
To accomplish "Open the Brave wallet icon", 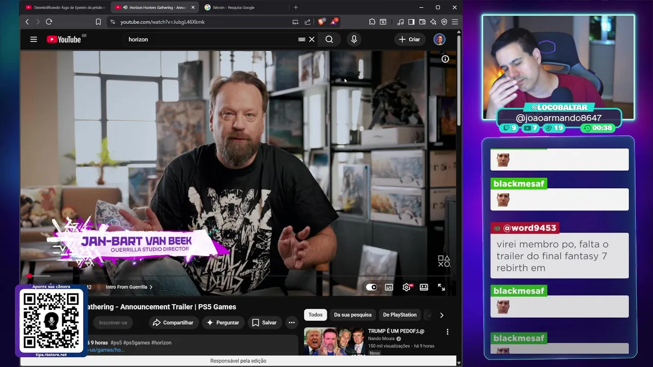I will coord(422,22).
